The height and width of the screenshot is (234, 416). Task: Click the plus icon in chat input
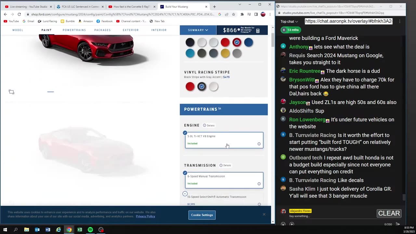(x=292, y=224)
